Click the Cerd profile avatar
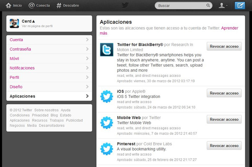Image resolution: width=252 pixels, height=167 pixels. pyautogui.click(x=14, y=23)
